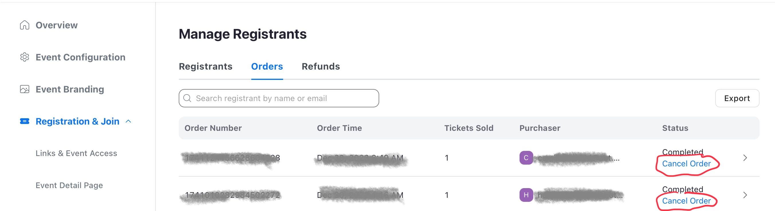Expand second order row with chevron
Image resolution: width=775 pixels, height=211 pixels.
[745, 195]
